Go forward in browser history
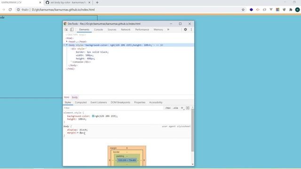Screen dimensions: 301x169 (3, 9)
